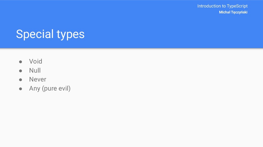Click the "Any (pure evil)" list entry

[x=50, y=89]
